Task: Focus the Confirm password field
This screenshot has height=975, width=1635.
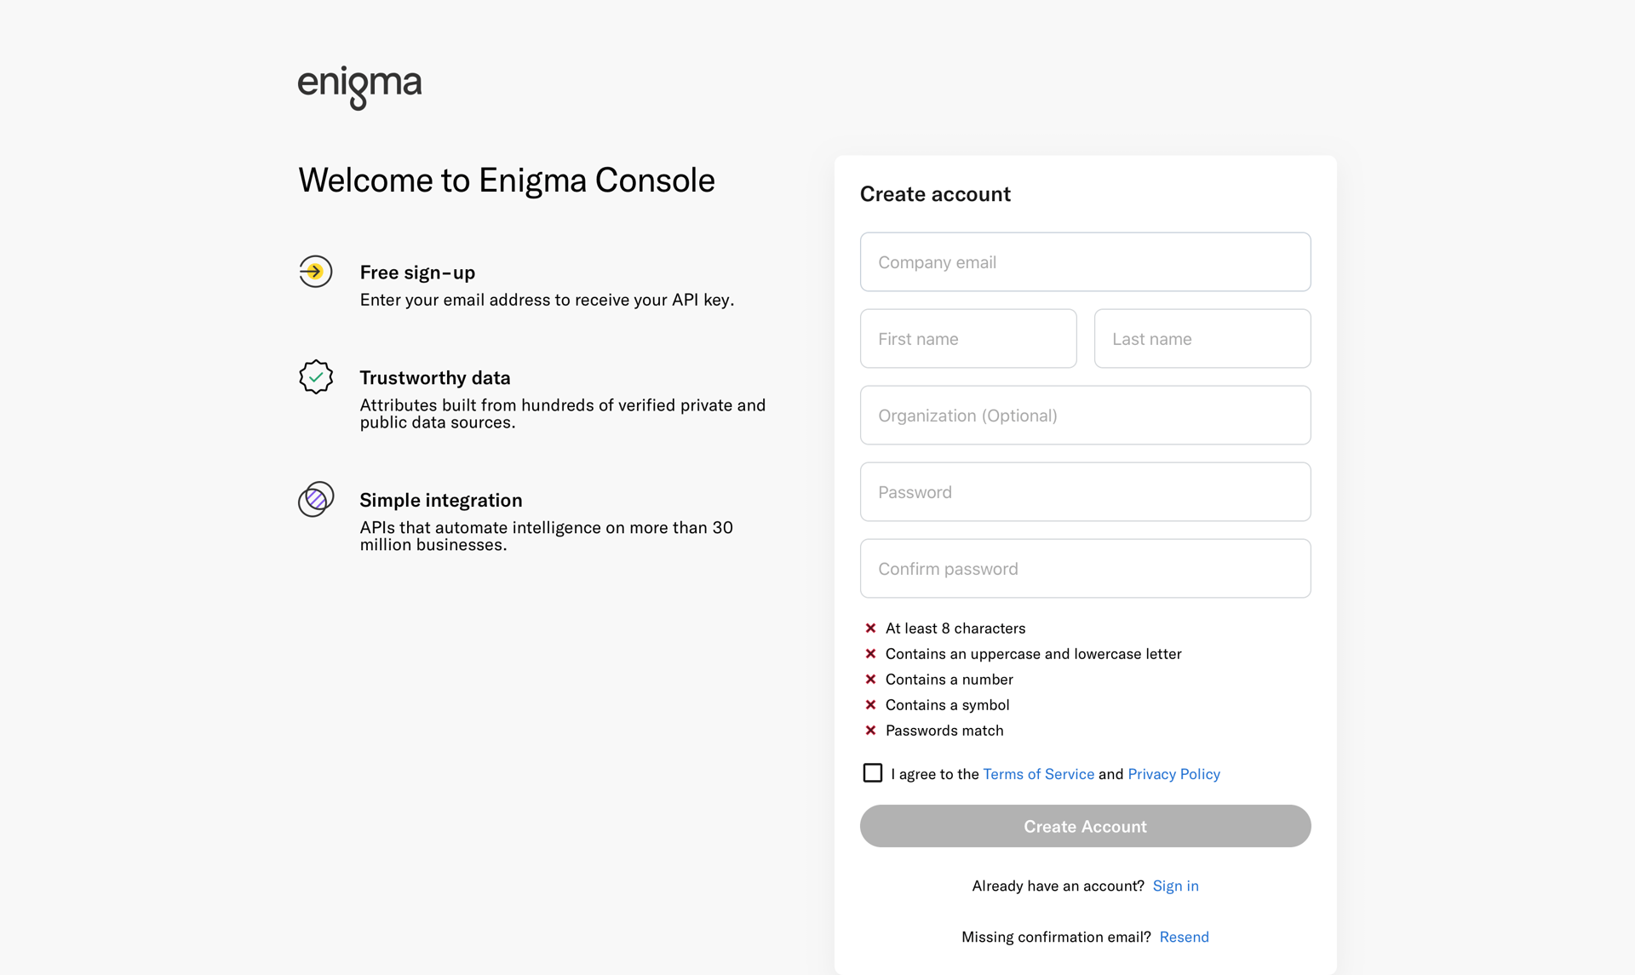Action: [1085, 568]
